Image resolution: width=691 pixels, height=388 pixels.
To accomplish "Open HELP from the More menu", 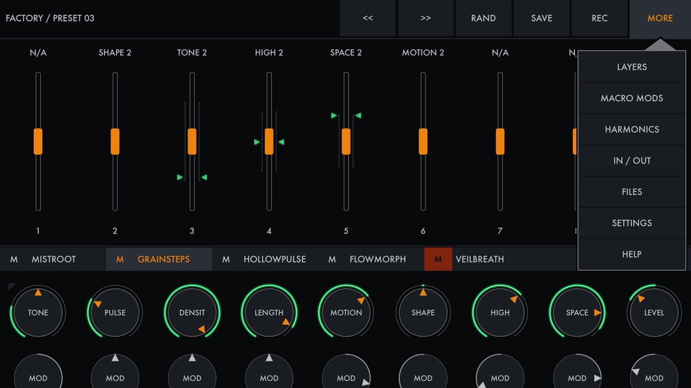I will (632, 254).
